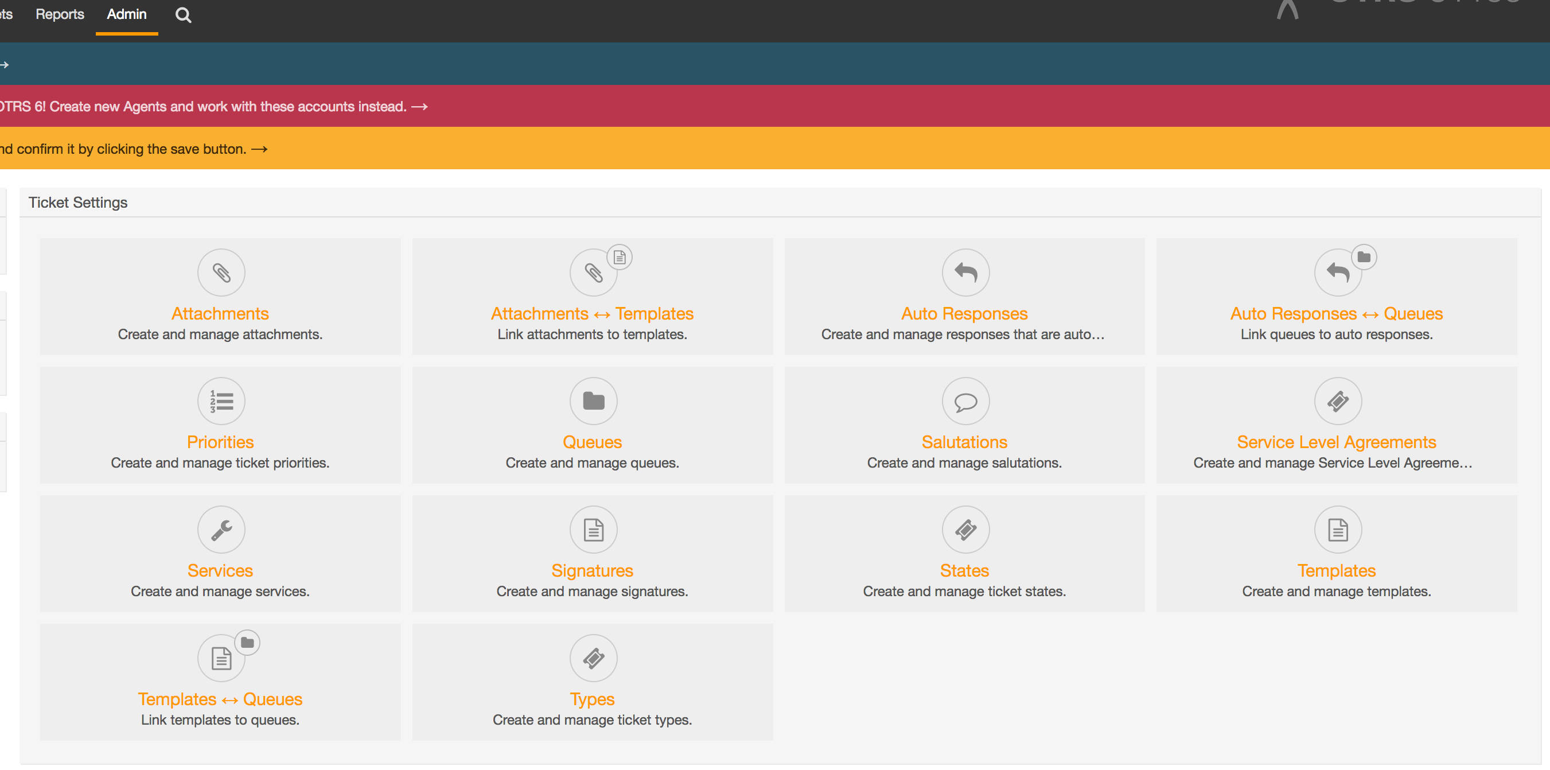This screenshot has height=770, width=1550.
Task: Click the red agent account warning banner
Action: coord(213,107)
